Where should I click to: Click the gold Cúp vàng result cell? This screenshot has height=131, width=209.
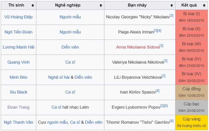point(192,122)
